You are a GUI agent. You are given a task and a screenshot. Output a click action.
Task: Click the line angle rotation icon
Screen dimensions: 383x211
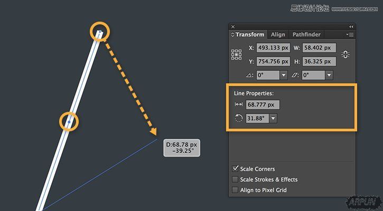238,118
